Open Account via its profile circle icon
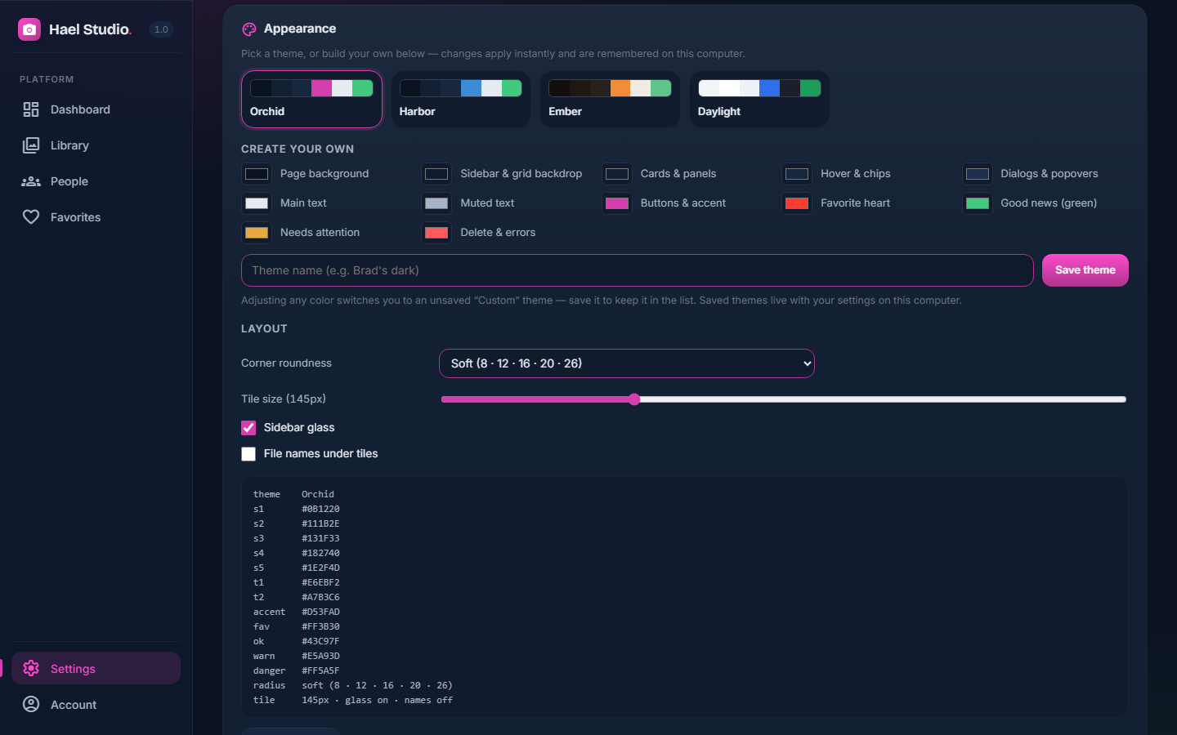Image resolution: width=1177 pixels, height=735 pixels. click(x=31, y=704)
